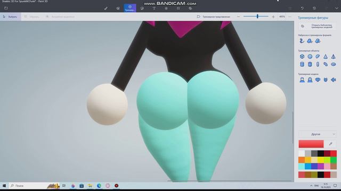Show hidden system tray icons
This screenshot has width=341, height=191.
311,186
